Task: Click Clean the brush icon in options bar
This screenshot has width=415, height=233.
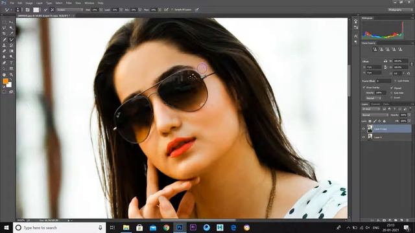Action: click(x=53, y=10)
